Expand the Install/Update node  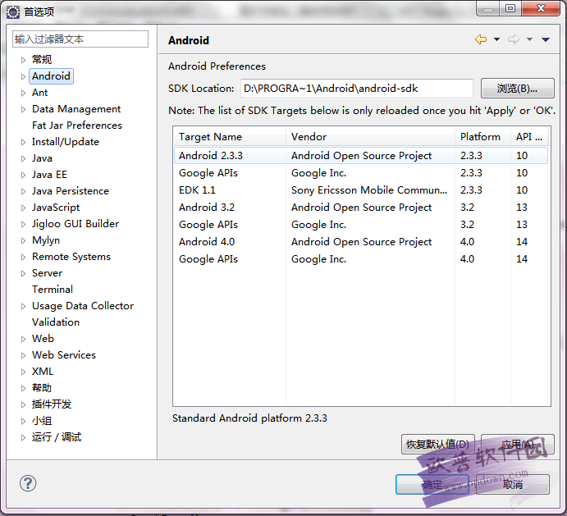tap(23, 142)
